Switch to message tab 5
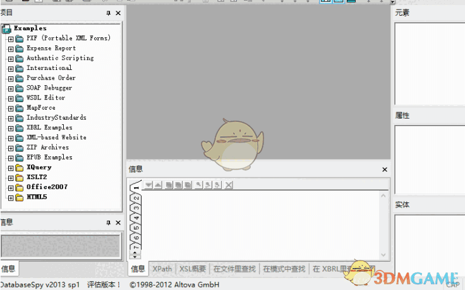Screen dimensions: 465x290 coord(136,228)
